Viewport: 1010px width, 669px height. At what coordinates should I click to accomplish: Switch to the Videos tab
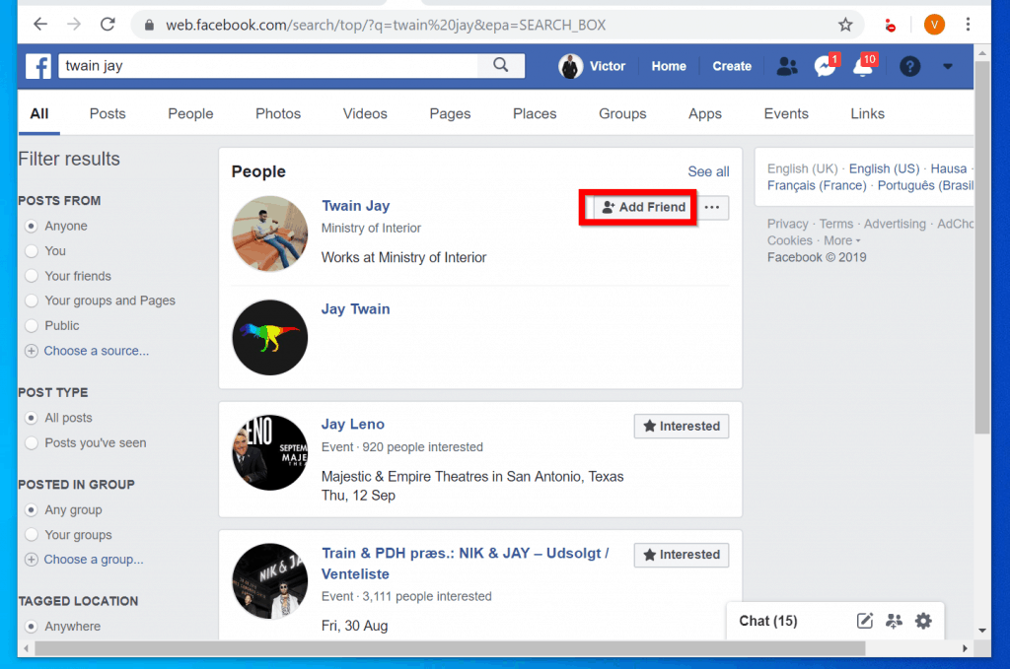[365, 114]
